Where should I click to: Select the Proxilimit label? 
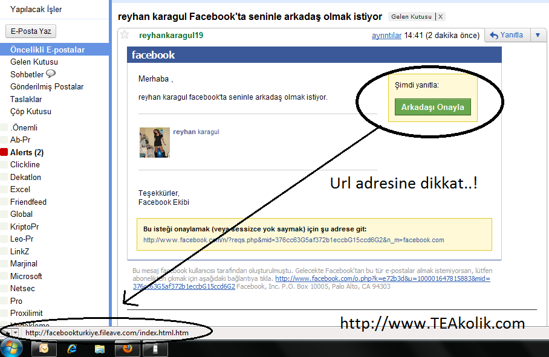(26, 314)
